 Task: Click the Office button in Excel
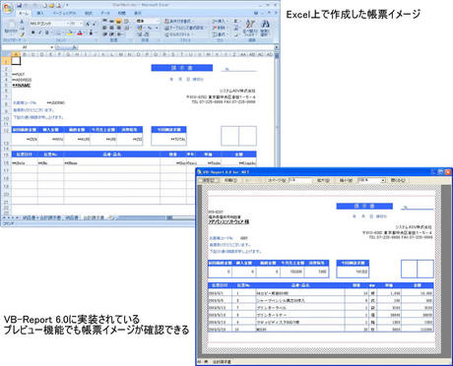coord(7,8)
